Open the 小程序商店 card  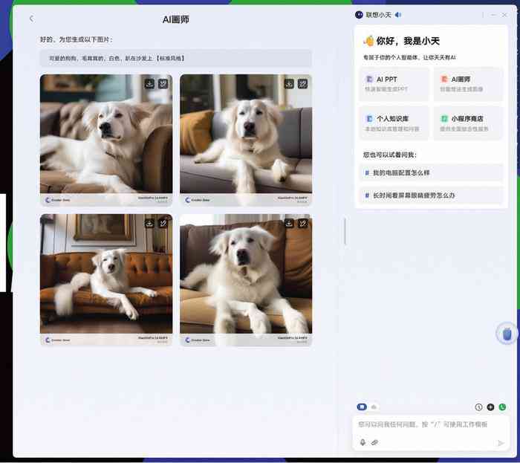click(x=469, y=123)
